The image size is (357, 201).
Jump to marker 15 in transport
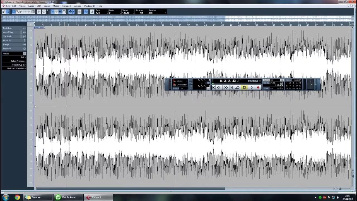click(300, 88)
